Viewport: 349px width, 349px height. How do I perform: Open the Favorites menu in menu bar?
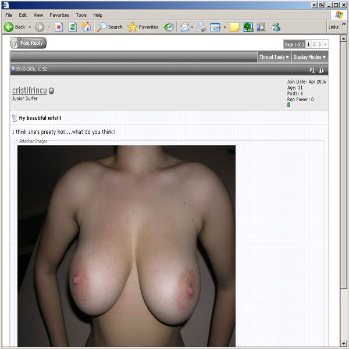pyautogui.click(x=59, y=15)
